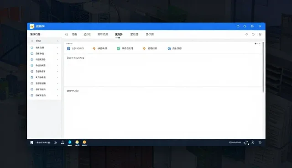Viewport: 292px width, 168px height.
Task: Open the first blue document shortcut in the toolbar row
Action: [68, 48]
